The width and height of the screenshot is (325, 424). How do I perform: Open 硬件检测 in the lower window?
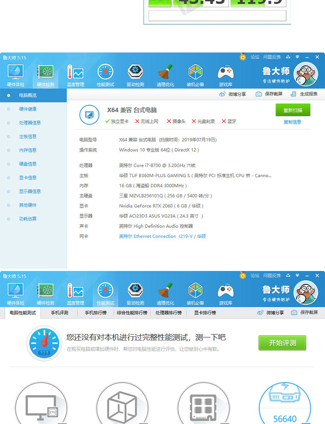pyautogui.click(x=45, y=294)
